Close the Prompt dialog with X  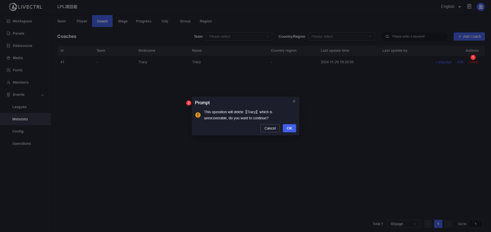pos(294,101)
